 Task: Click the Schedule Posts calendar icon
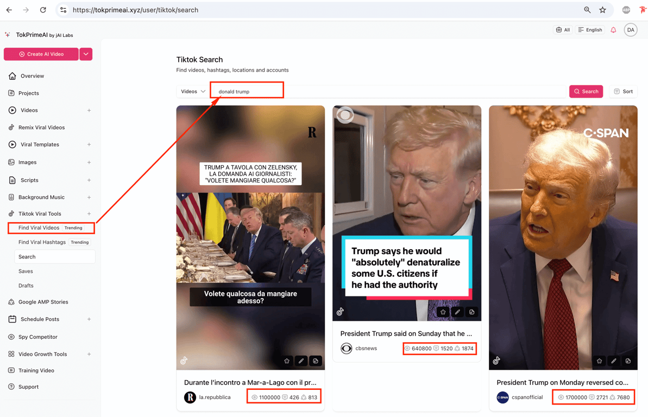(x=12, y=319)
